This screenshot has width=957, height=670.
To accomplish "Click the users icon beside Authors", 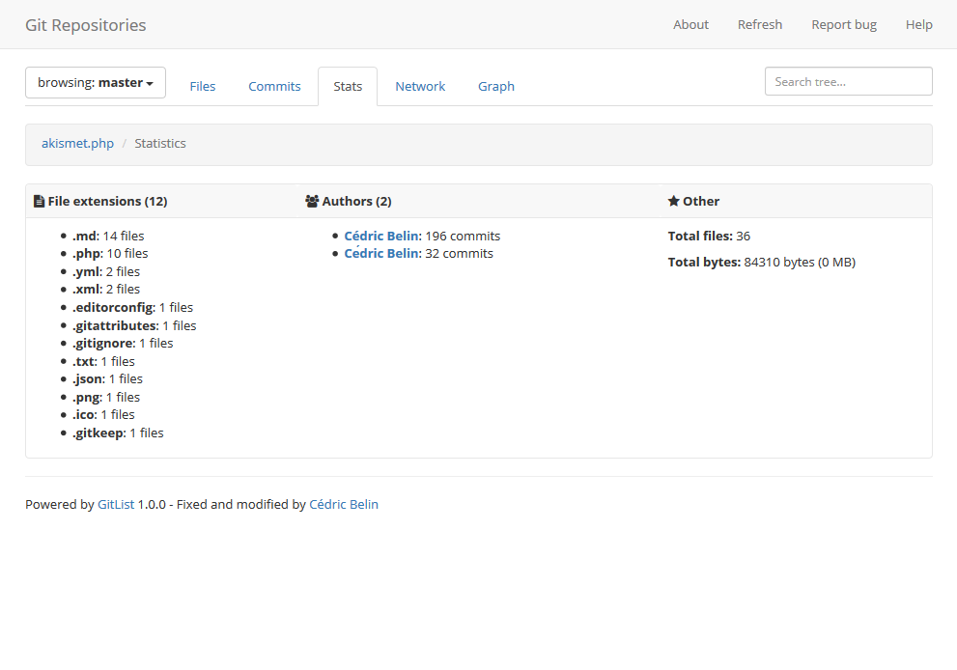I will 312,201.
